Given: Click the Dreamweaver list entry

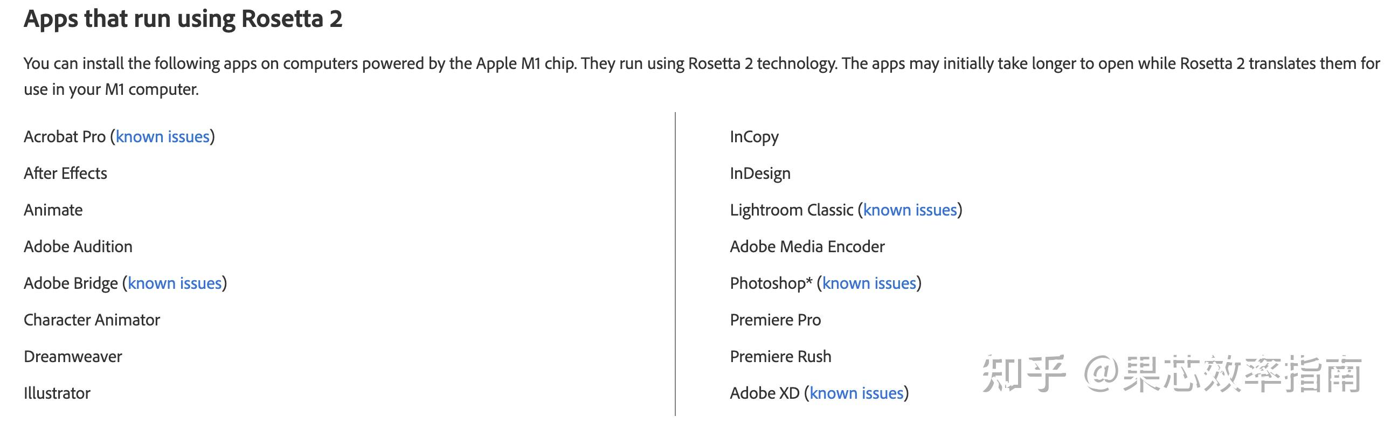Looking at the screenshot, I should click(x=73, y=356).
